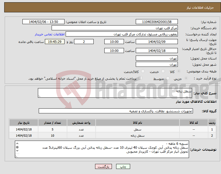Screen dimensions: 221x174
Task: Click the بازگشت (back) button
Action: (x=103, y=166)
